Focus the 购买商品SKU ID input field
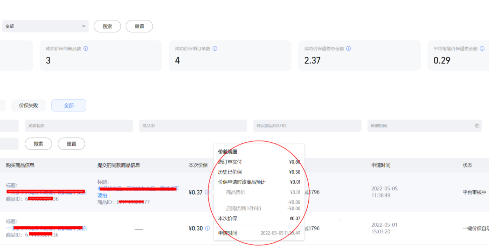This screenshot has height=246, width=489. point(307,126)
